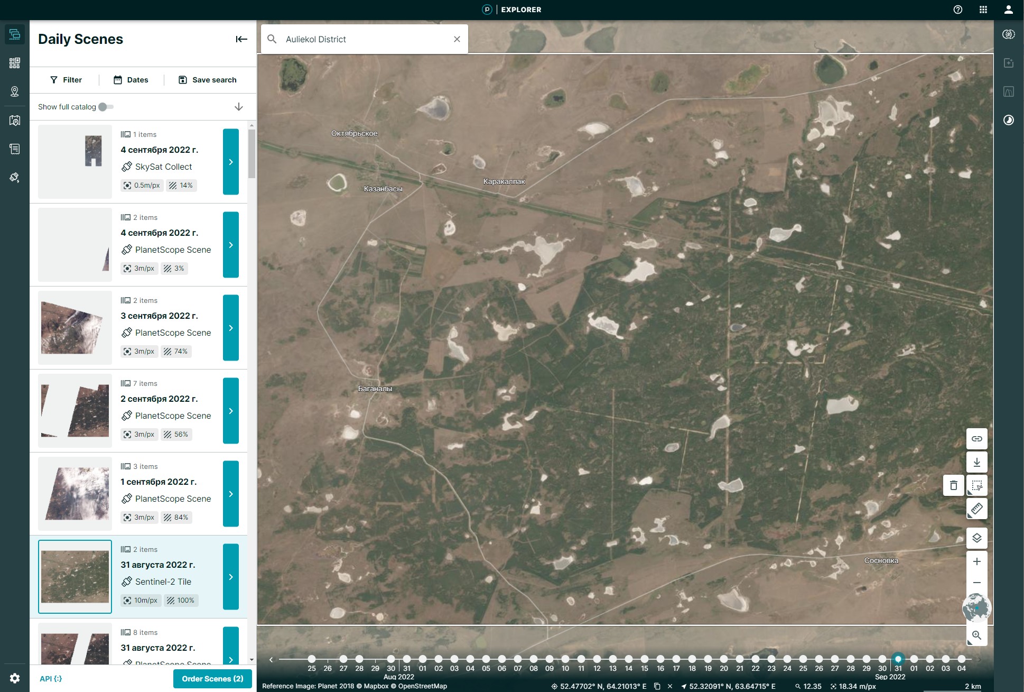Click the sort order arrow
The width and height of the screenshot is (1024, 692).
point(238,107)
